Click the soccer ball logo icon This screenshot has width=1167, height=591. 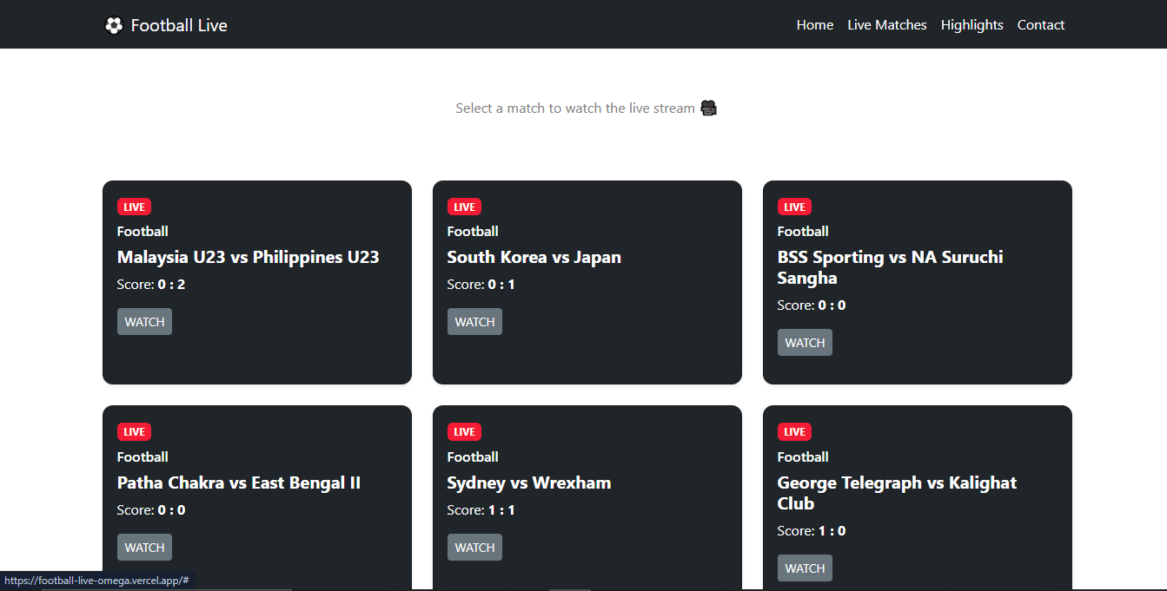[114, 25]
